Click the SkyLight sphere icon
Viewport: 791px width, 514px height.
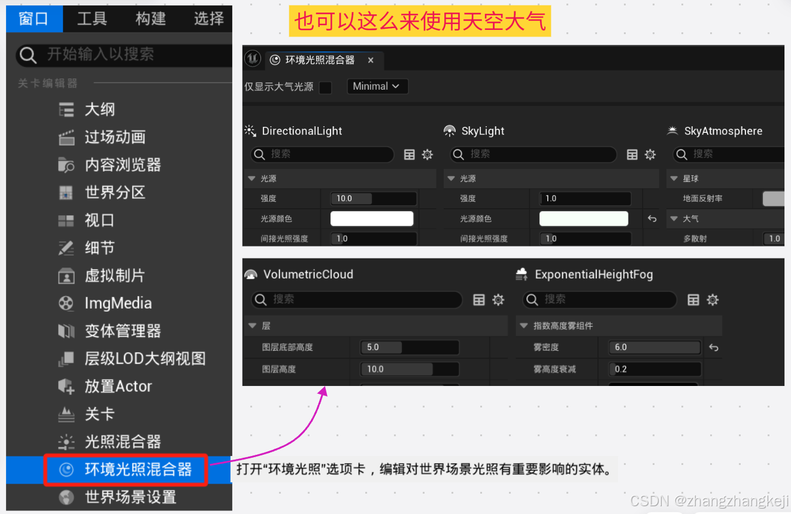pyautogui.click(x=448, y=130)
